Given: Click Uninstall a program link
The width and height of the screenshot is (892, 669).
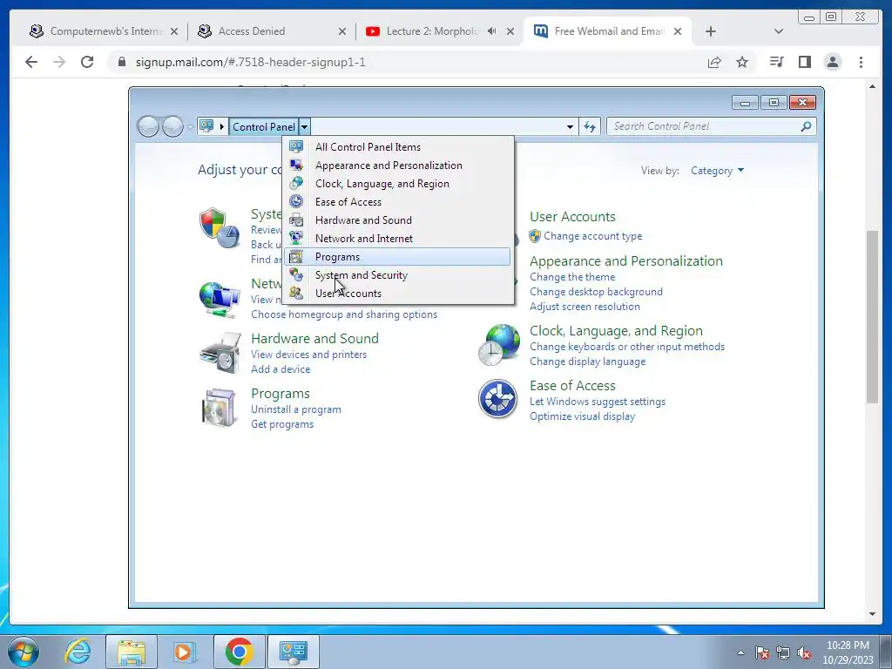Looking at the screenshot, I should pyautogui.click(x=296, y=409).
